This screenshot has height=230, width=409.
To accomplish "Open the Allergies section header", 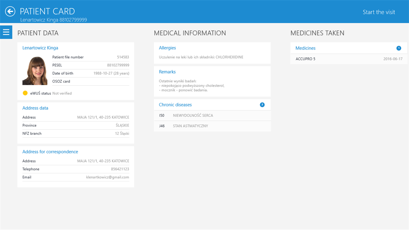I will (167, 48).
